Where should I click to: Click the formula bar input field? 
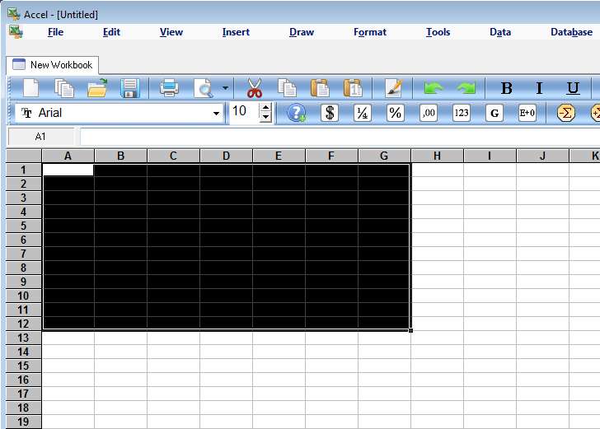click(340, 137)
